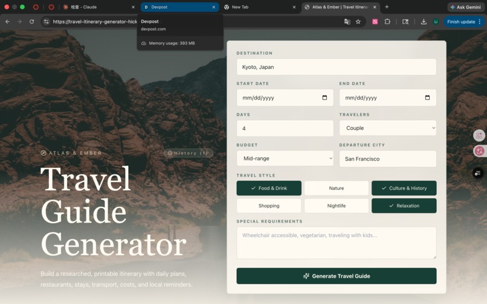Open the Travelers dropdown showing Couple
The height and width of the screenshot is (304, 487).
coord(388,128)
